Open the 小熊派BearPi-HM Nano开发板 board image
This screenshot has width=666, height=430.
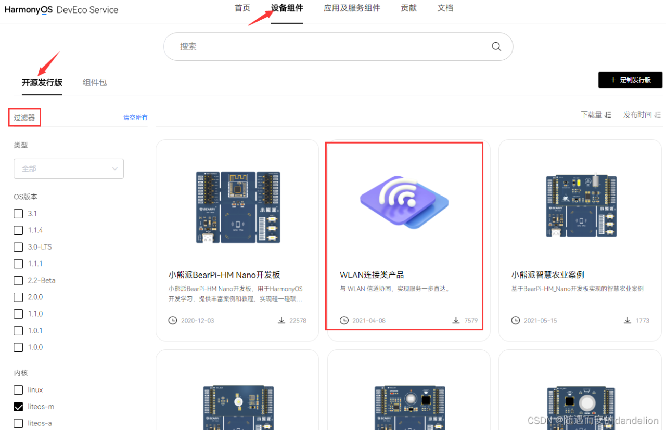pyautogui.click(x=237, y=207)
